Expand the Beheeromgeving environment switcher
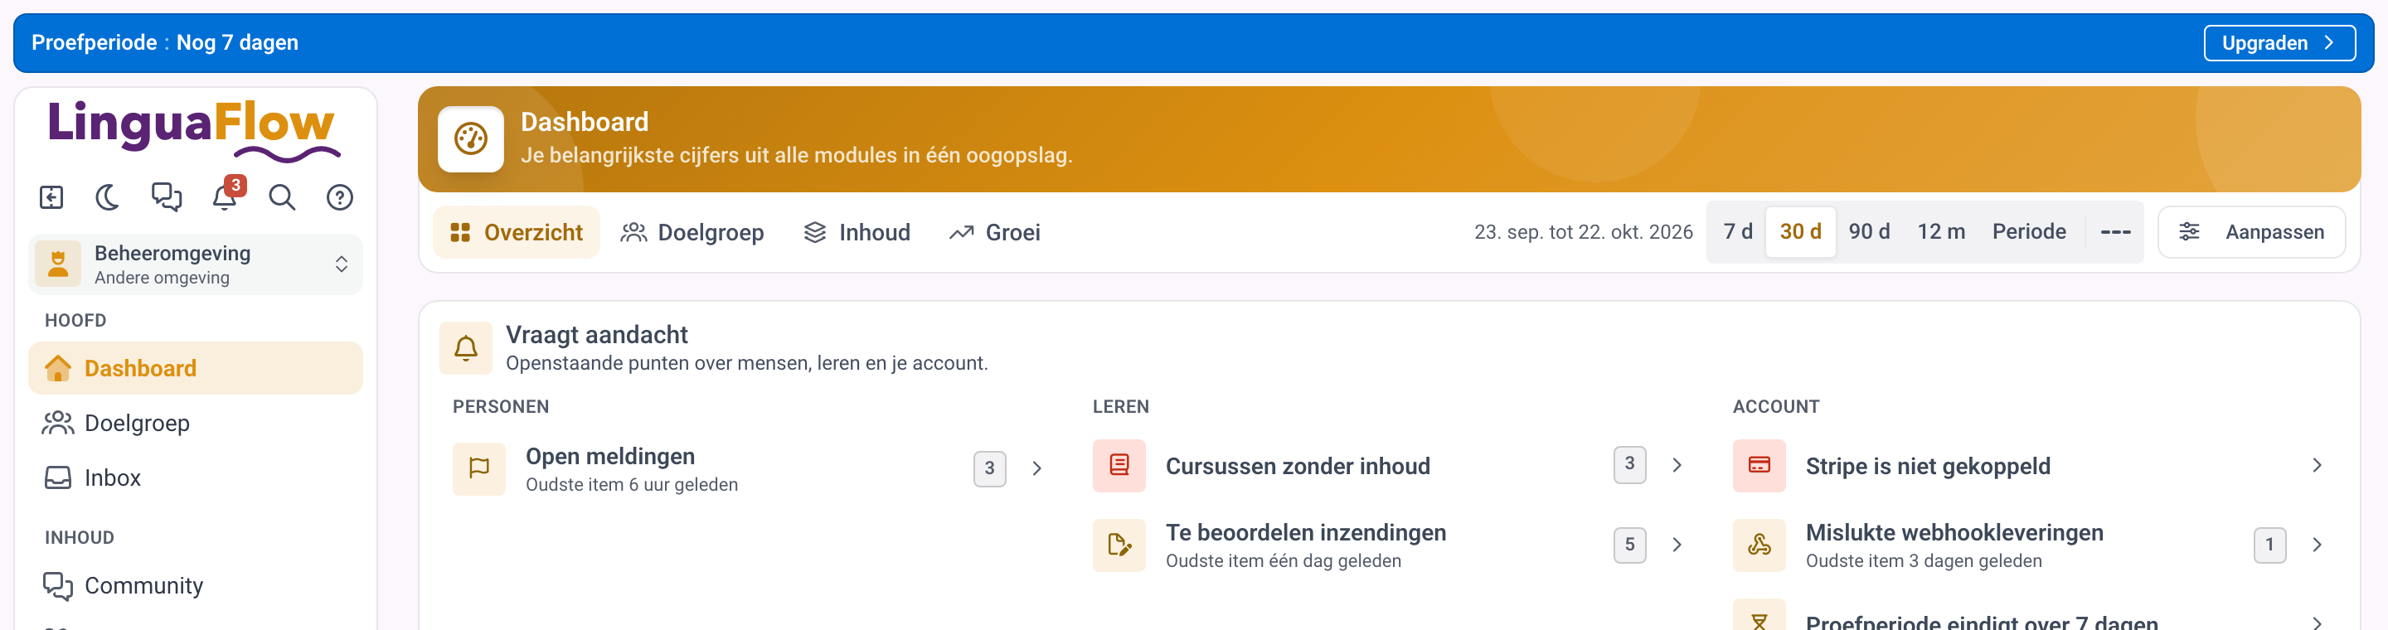This screenshot has width=2388, height=630. (x=196, y=265)
